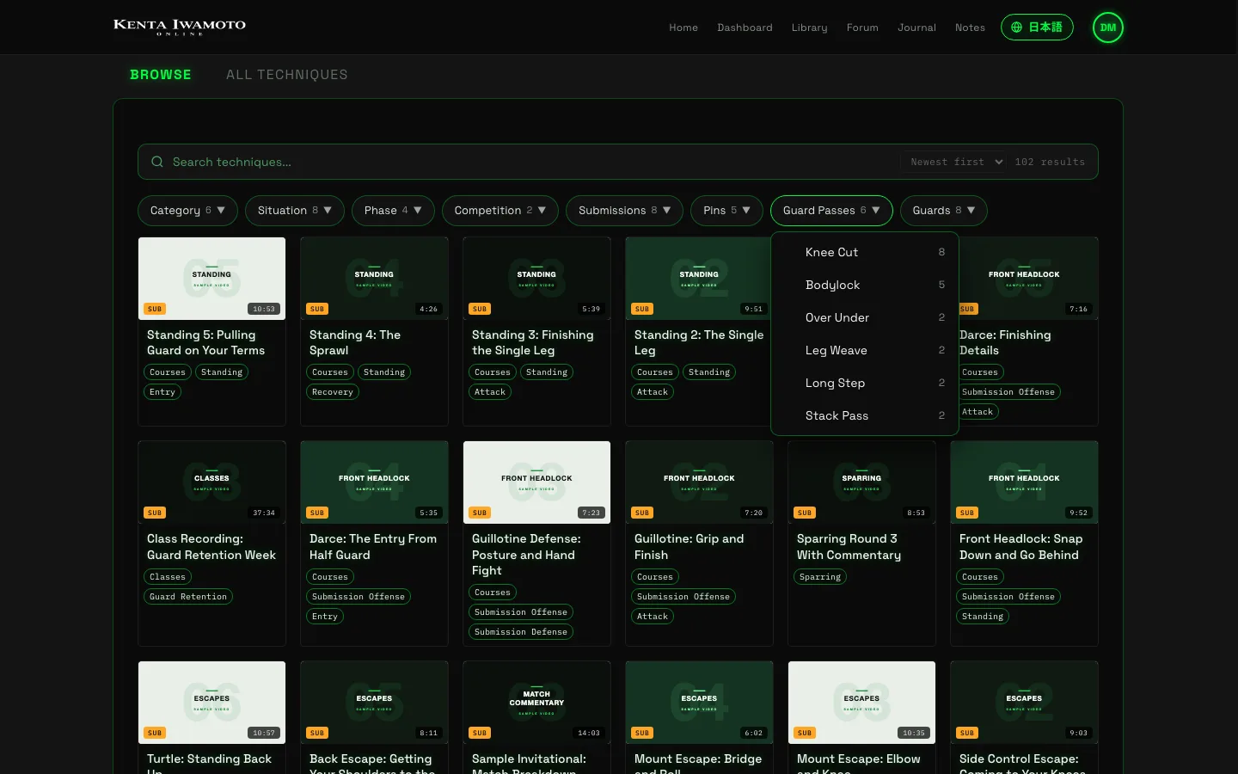Open Guillotine Defense video thumbnail

tap(536, 482)
